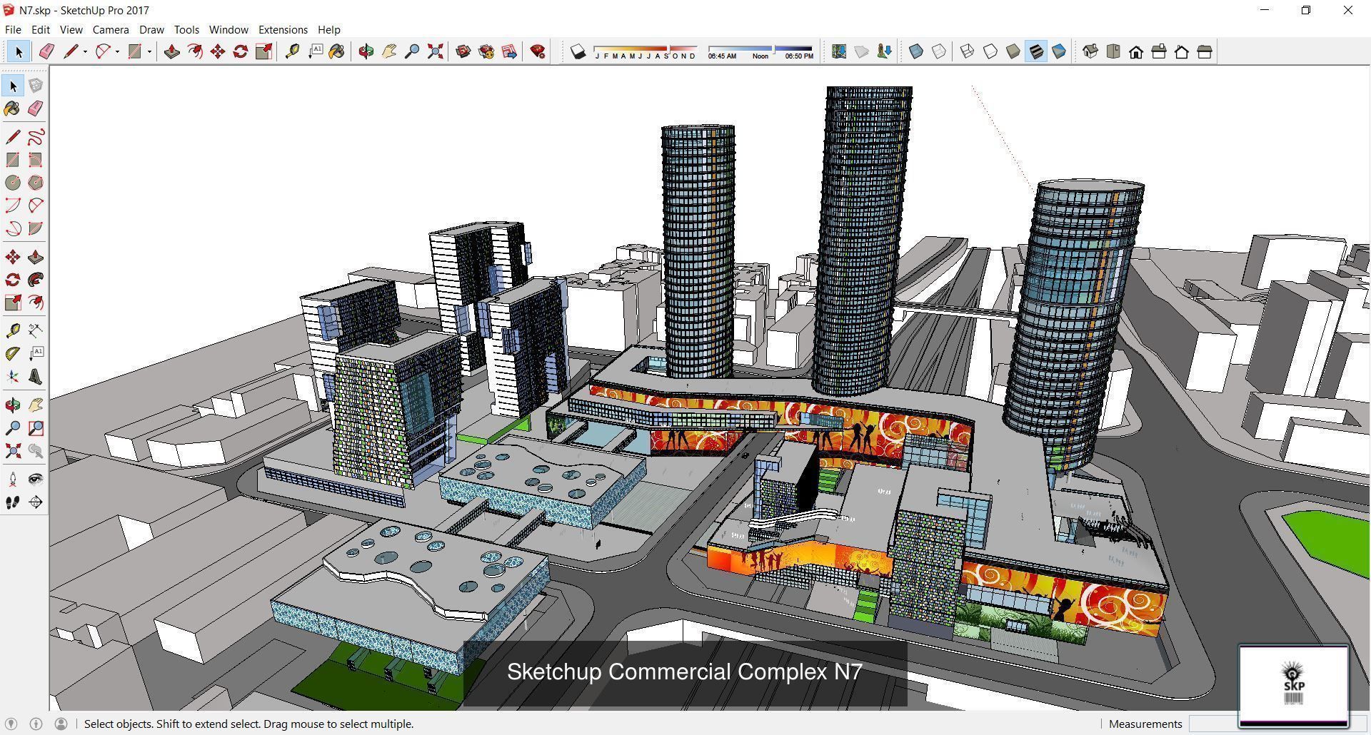Viewport: 1371px width, 735px height.
Task: Toggle X-Ray face style
Action: (916, 51)
